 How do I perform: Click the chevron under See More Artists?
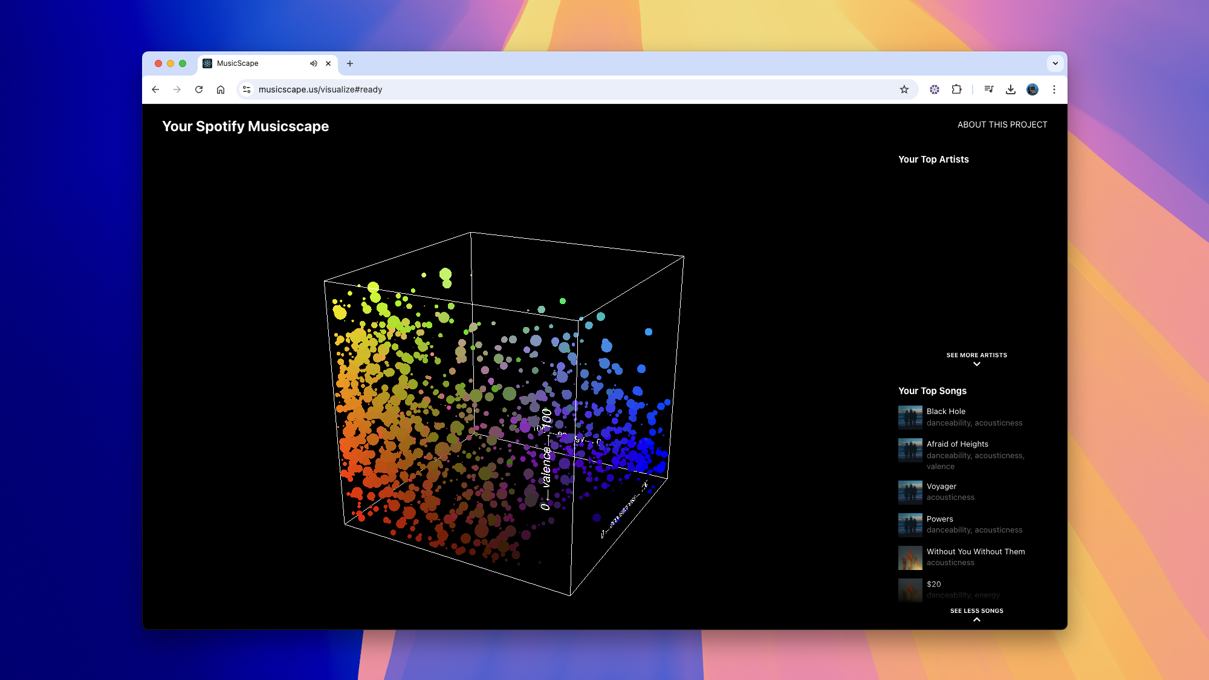tap(977, 364)
